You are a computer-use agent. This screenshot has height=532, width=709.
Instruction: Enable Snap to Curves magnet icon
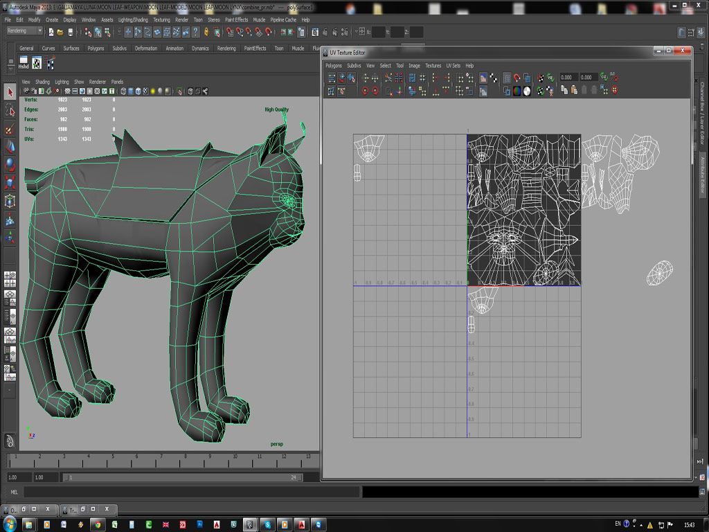click(240, 32)
